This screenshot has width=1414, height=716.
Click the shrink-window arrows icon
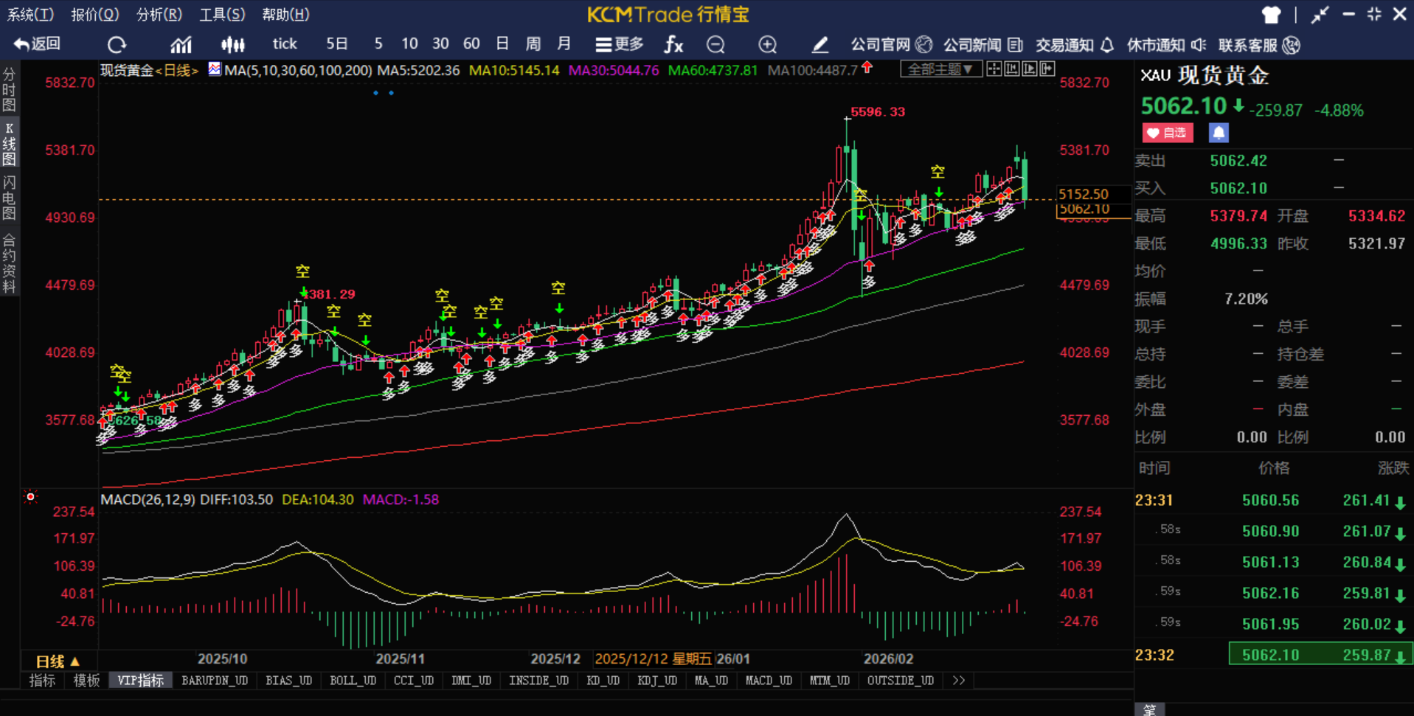[1320, 15]
